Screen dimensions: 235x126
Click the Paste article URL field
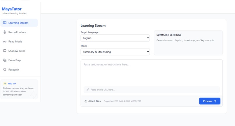click(152, 90)
